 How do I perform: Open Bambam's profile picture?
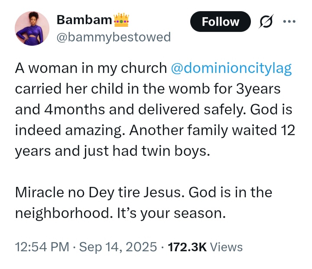(x=32, y=28)
